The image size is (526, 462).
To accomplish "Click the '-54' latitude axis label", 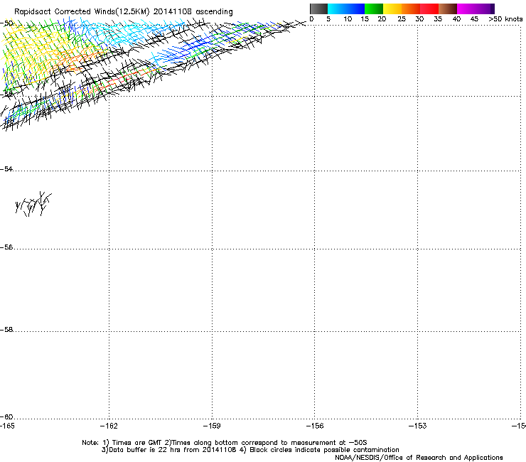I will (x=6, y=168).
